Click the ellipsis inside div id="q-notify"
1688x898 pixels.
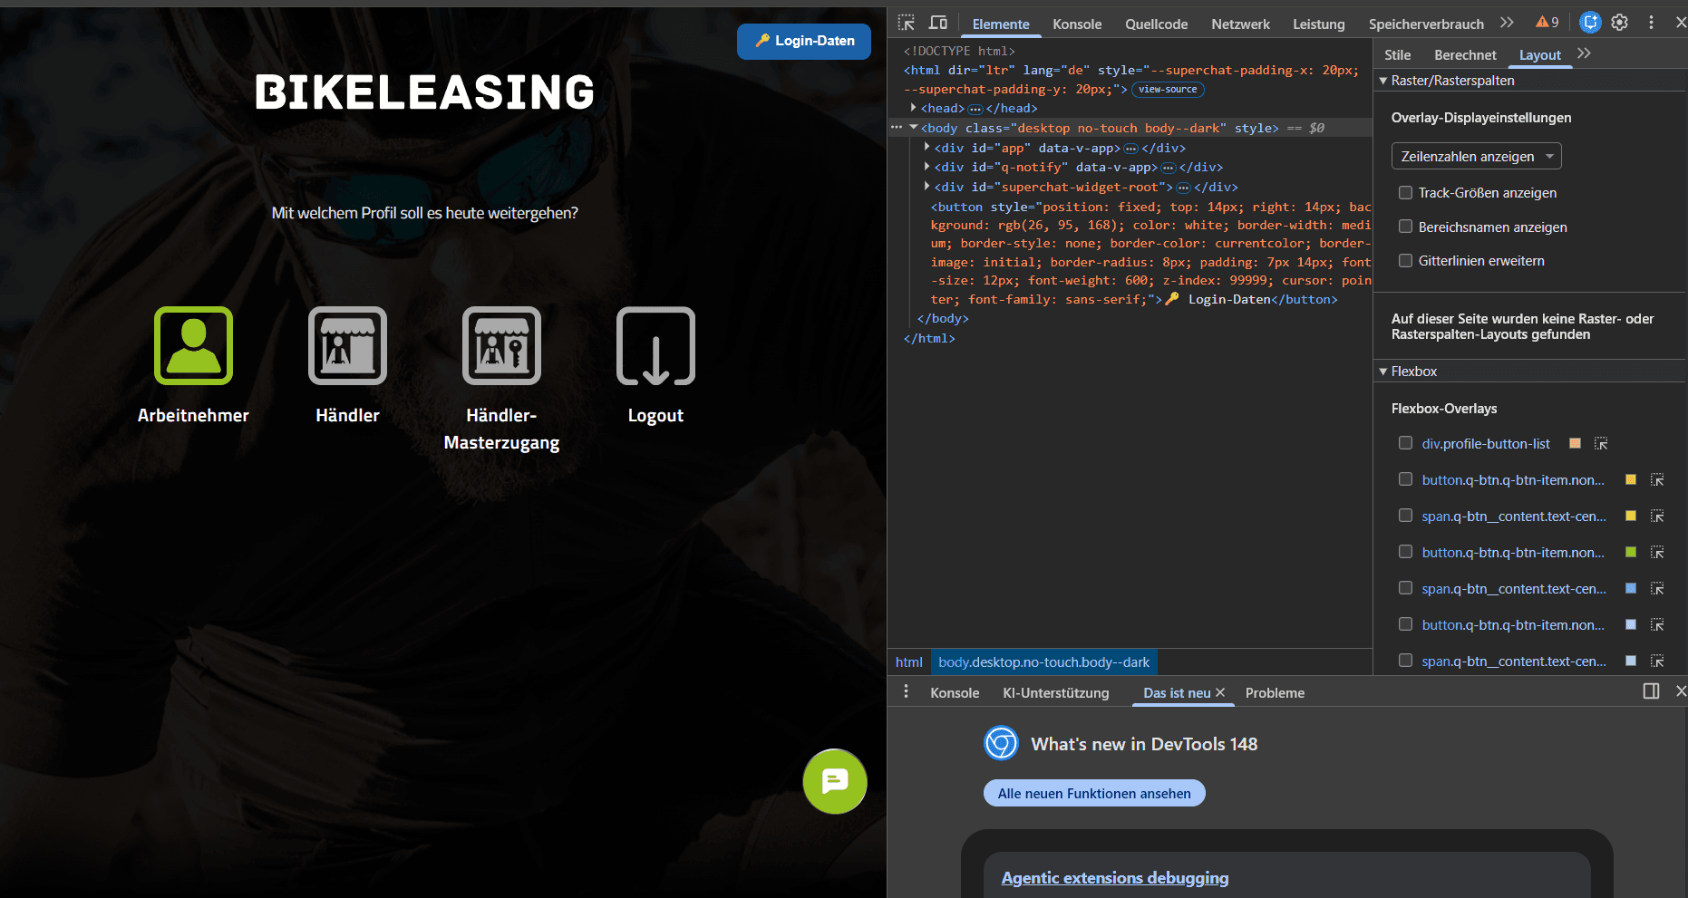point(1169,168)
